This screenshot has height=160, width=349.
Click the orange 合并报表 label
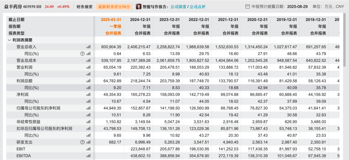[113, 33]
